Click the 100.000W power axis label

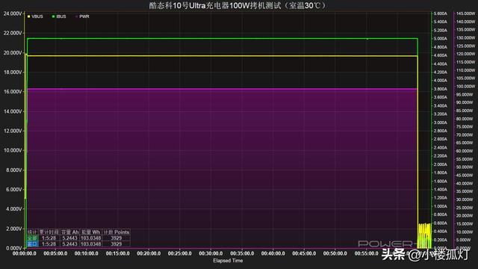465,87
